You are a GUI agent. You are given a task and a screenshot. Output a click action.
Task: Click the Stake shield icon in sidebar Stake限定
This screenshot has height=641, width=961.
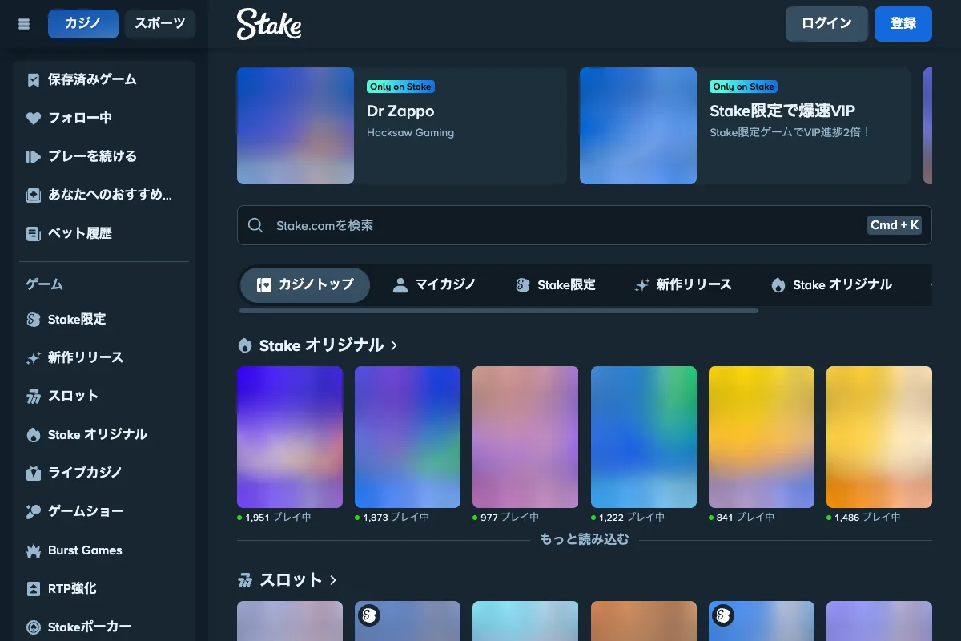(x=33, y=320)
